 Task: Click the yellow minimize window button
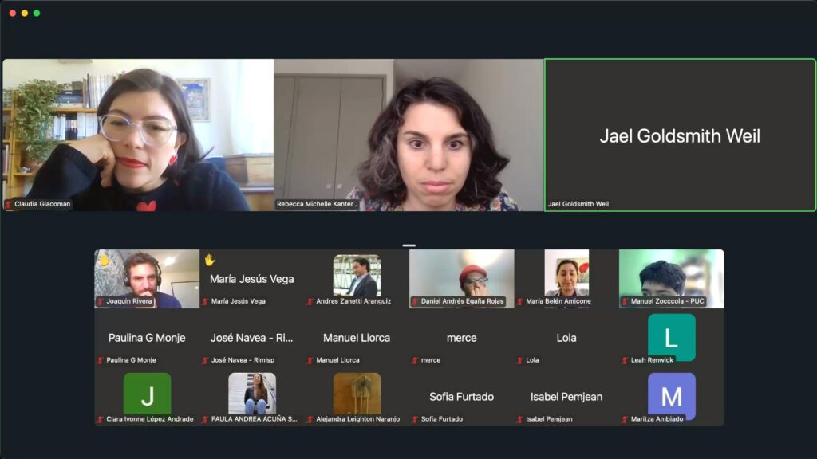pos(25,13)
